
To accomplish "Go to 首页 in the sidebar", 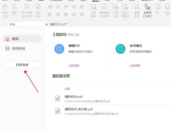I will click(22, 39).
